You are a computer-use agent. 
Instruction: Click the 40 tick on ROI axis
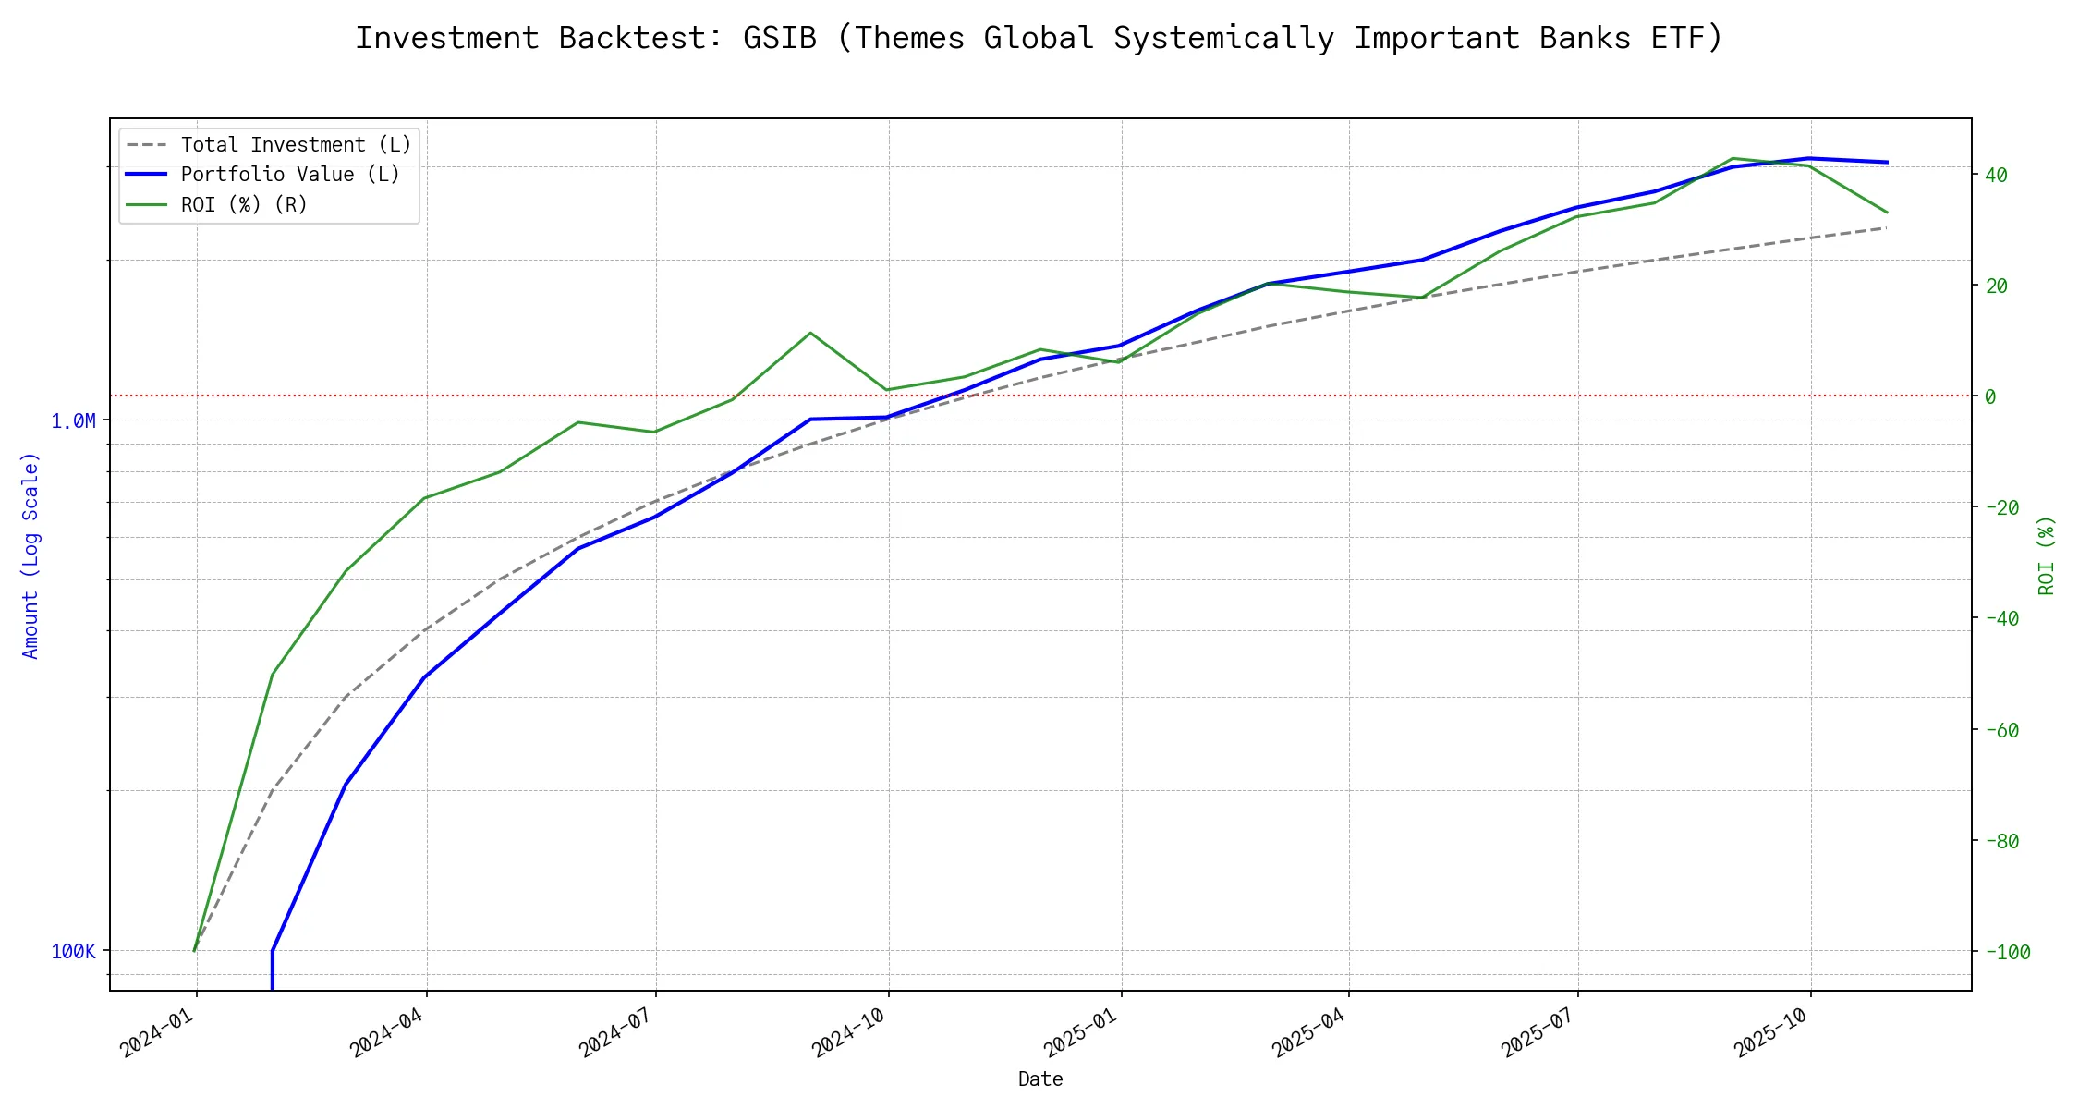pyautogui.click(x=1995, y=175)
